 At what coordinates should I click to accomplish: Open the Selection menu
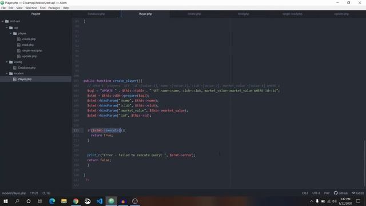(x=31, y=8)
